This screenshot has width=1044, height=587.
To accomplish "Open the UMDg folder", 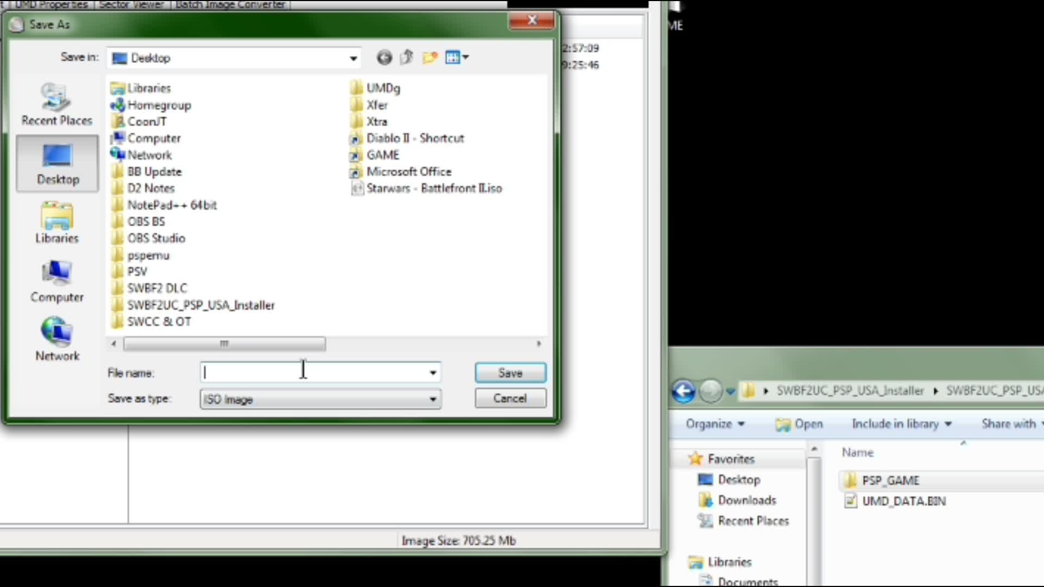I will [383, 88].
